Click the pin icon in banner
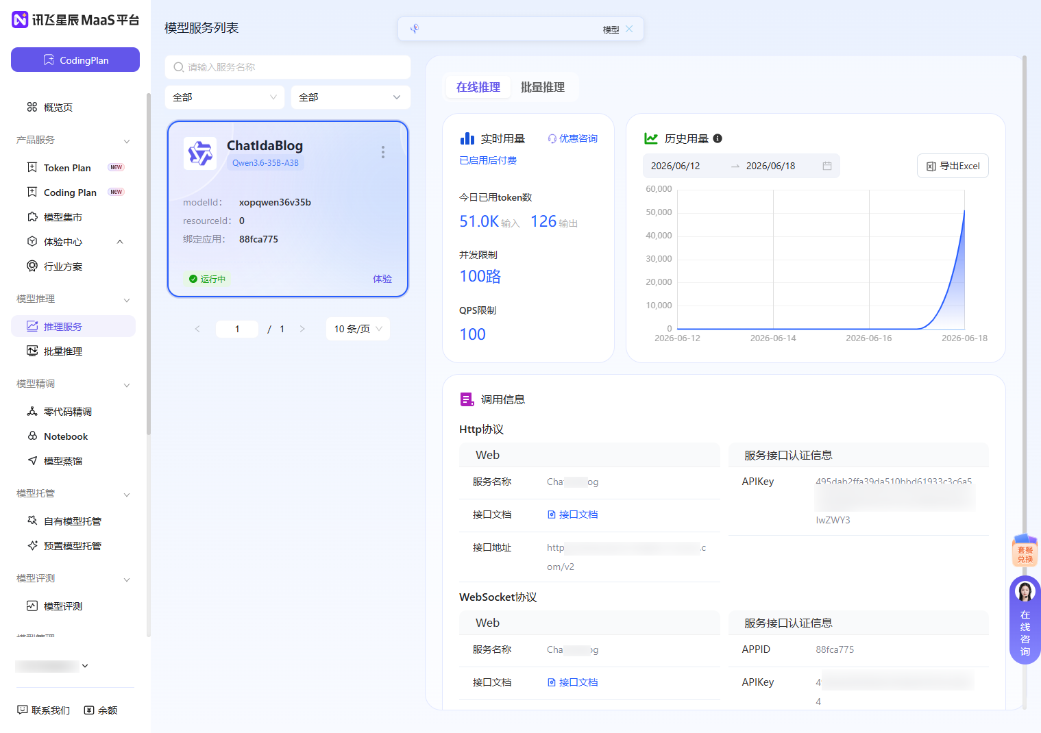Screen dimensions: 1041x733 pos(414,29)
